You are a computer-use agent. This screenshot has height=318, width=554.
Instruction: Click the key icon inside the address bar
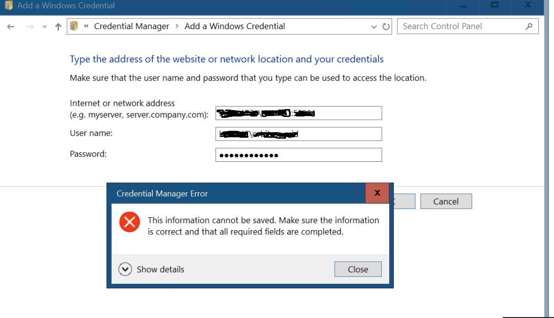(74, 26)
